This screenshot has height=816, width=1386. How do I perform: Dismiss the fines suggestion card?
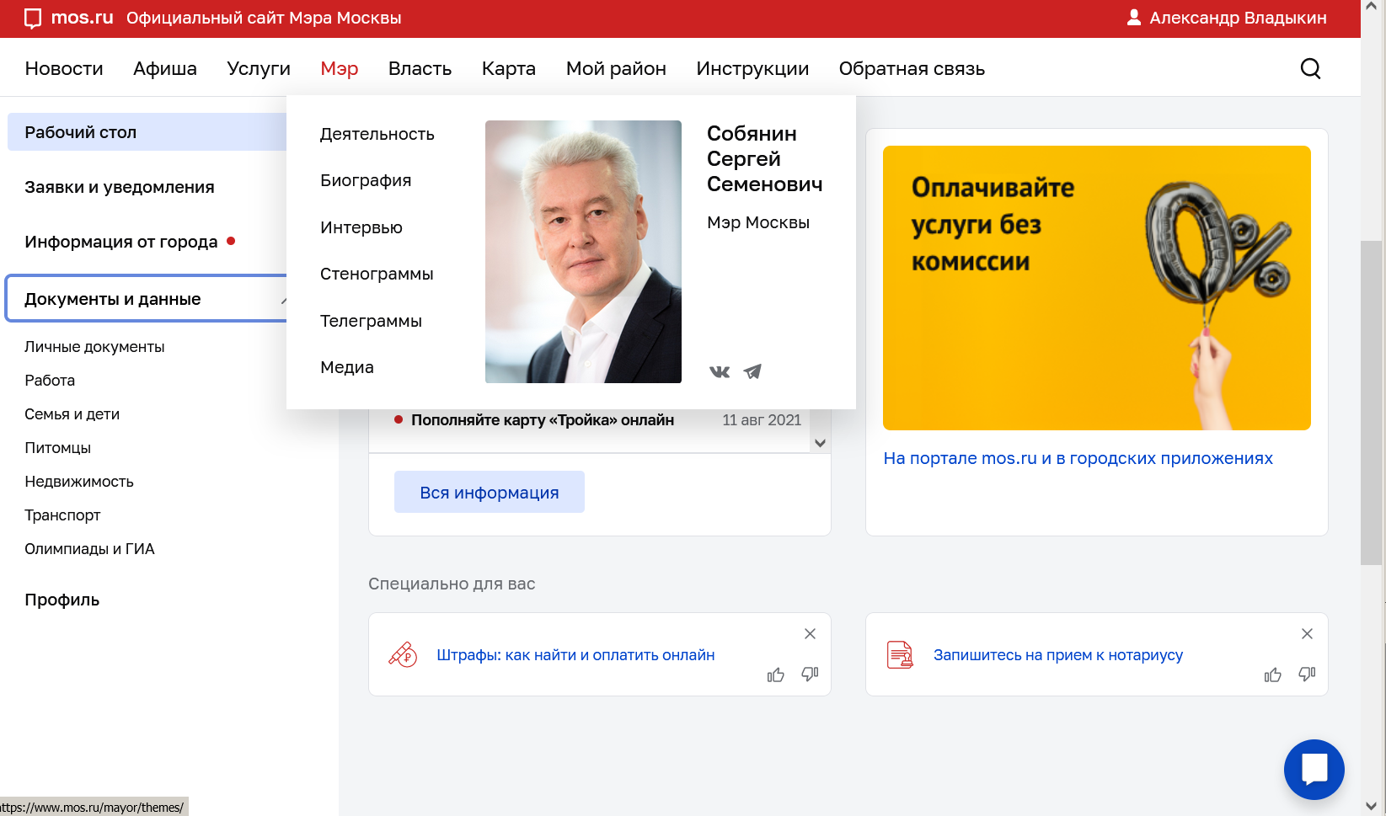(810, 634)
